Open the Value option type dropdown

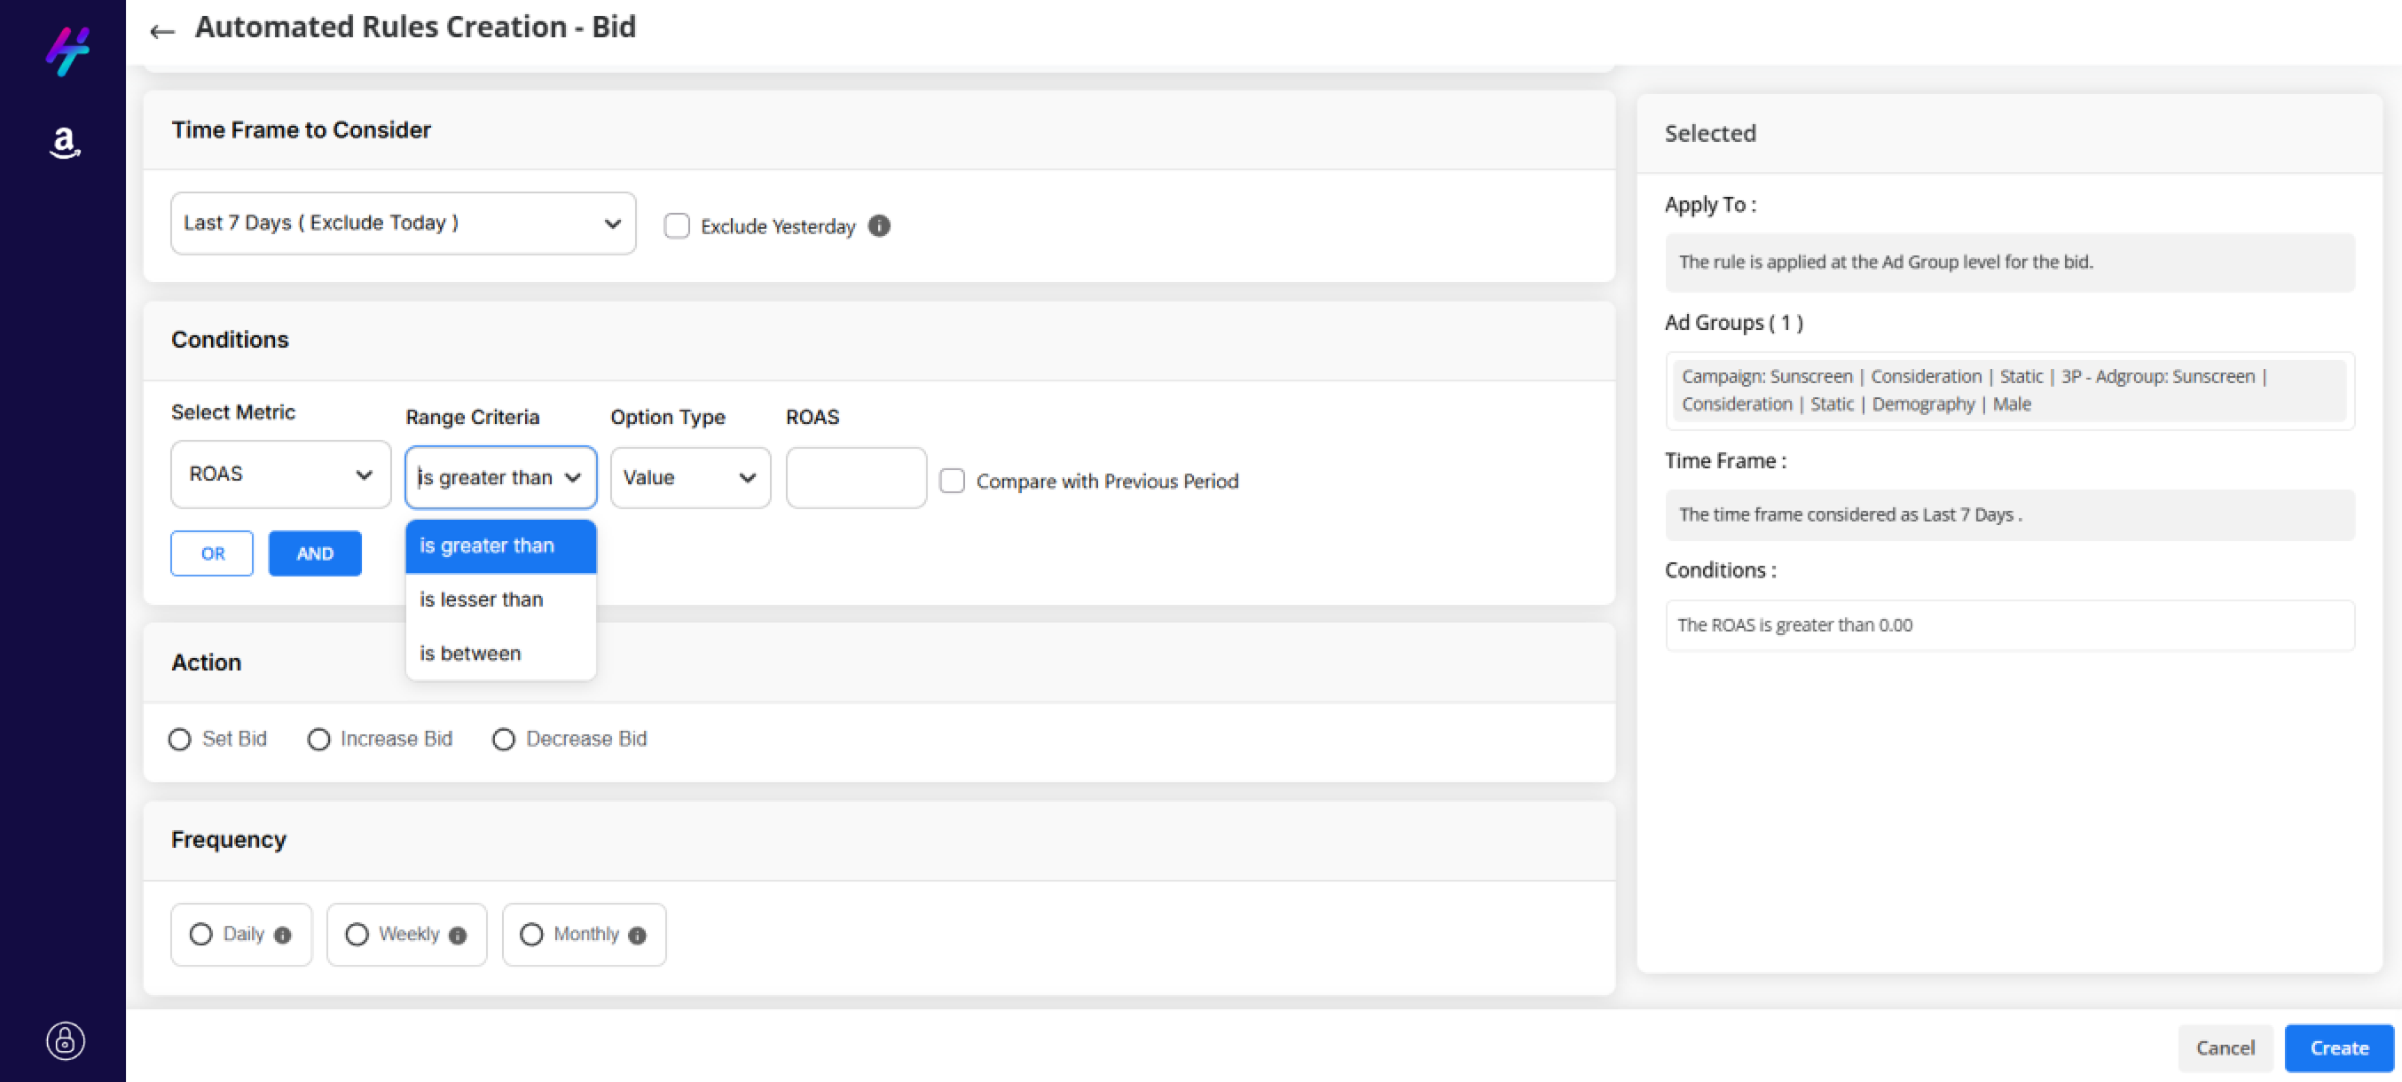(689, 477)
